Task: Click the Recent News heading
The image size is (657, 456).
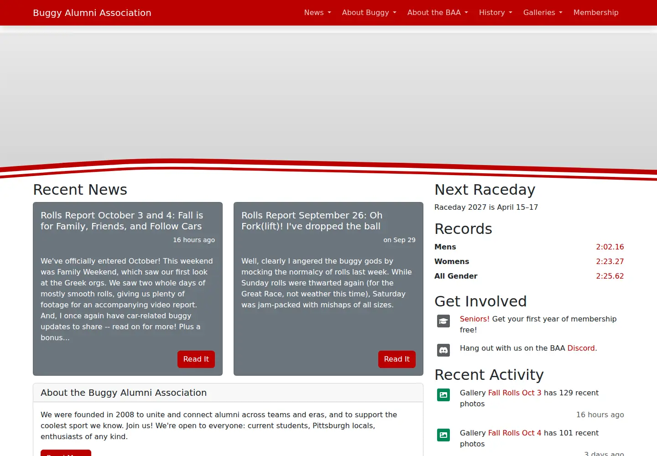Action: [x=80, y=190]
